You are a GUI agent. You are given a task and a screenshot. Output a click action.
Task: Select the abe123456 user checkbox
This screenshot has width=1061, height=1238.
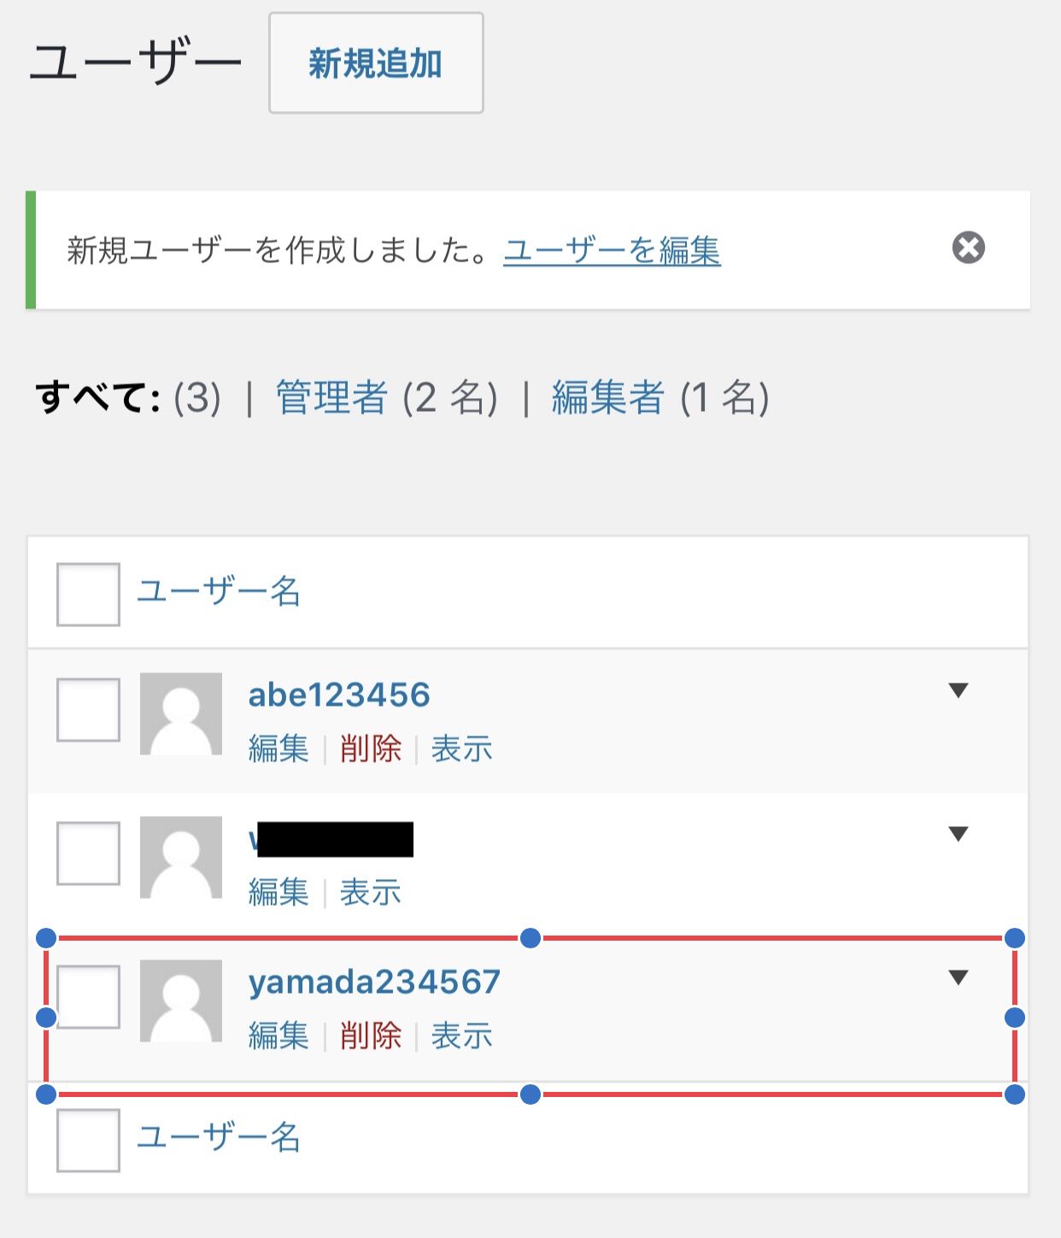tap(88, 710)
